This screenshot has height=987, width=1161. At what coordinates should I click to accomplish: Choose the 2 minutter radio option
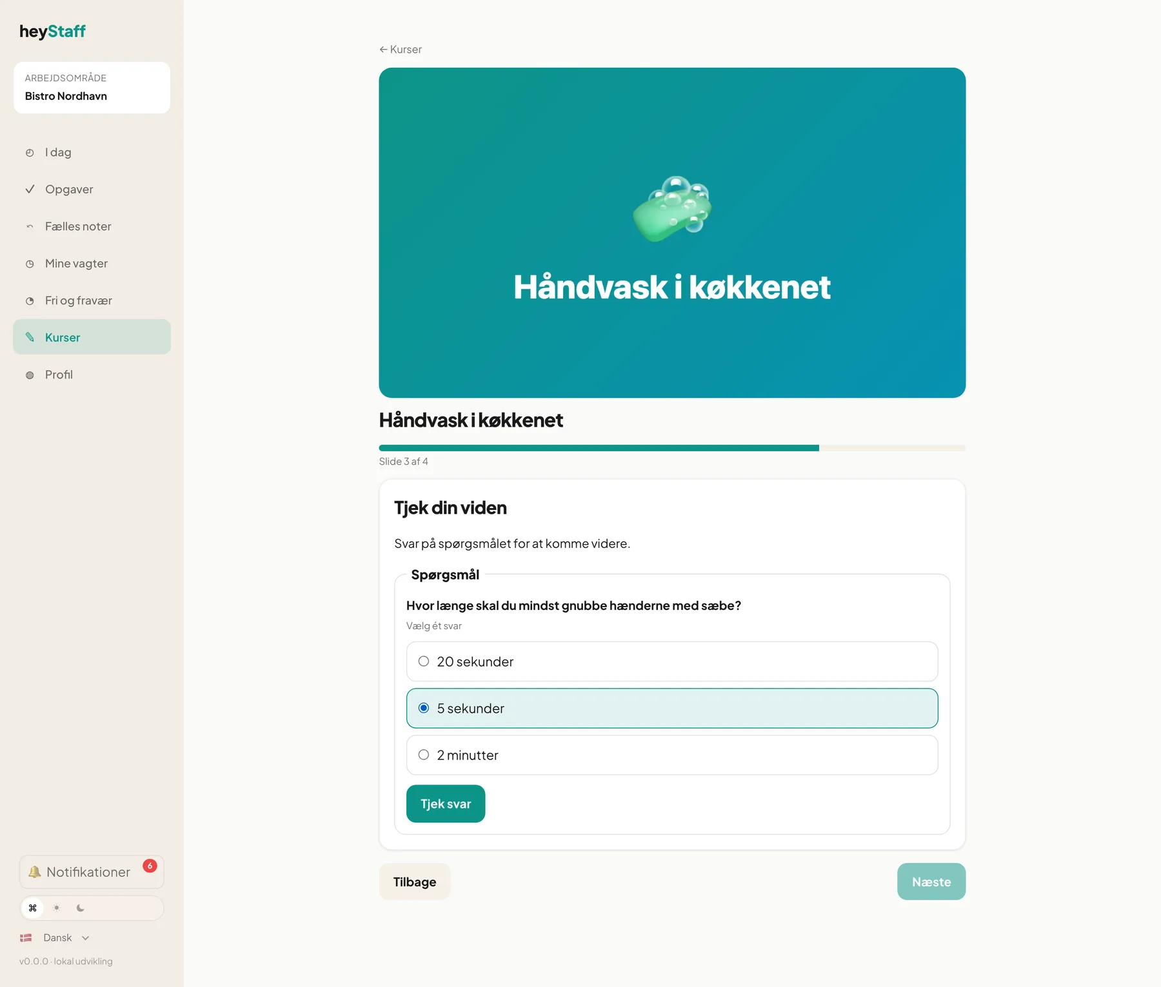672,755
